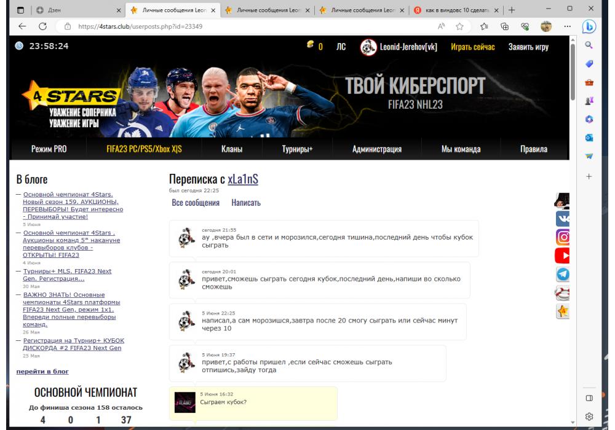
Task: Open the xLa1nS user profile link
Action: click(x=243, y=179)
